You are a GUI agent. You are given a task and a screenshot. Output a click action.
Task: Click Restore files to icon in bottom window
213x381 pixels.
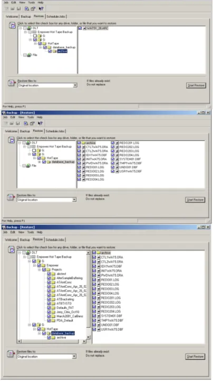coord(11,354)
